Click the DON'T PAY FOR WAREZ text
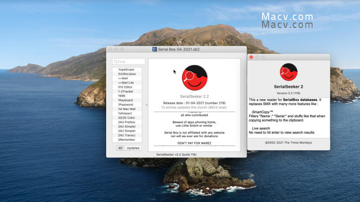360x202 pixels. pyautogui.click(x=194, y=143)
